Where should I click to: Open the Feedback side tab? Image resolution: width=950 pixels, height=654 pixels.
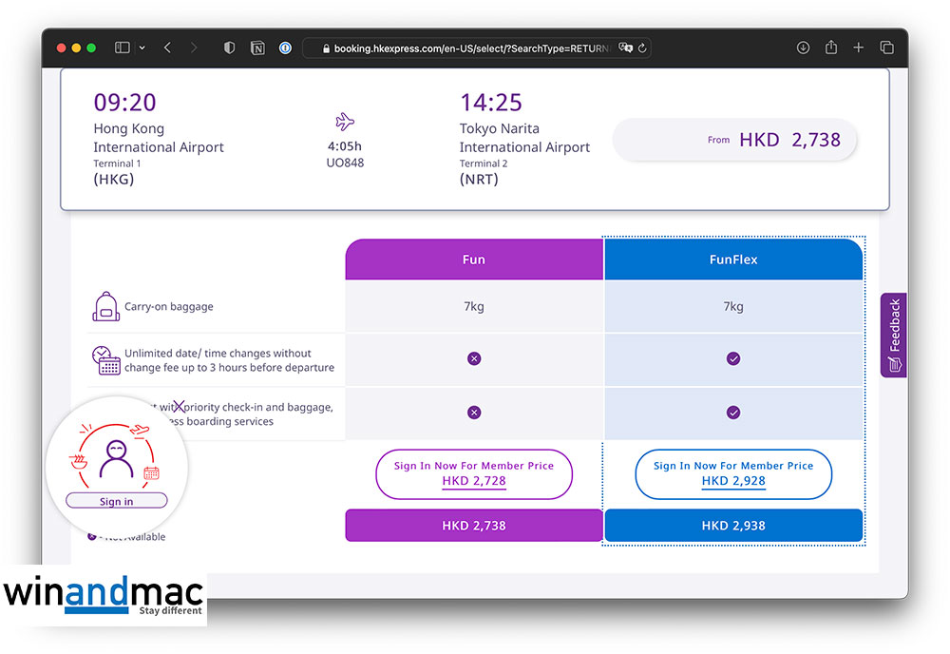pos(894,335)
